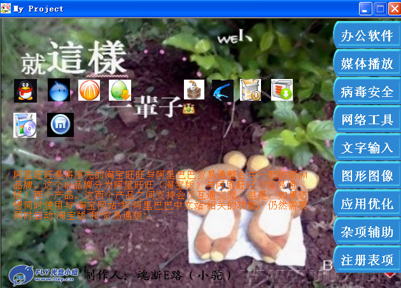Switch to the 网络工具 category
401x288 pixels.
[x=367, y=120]
